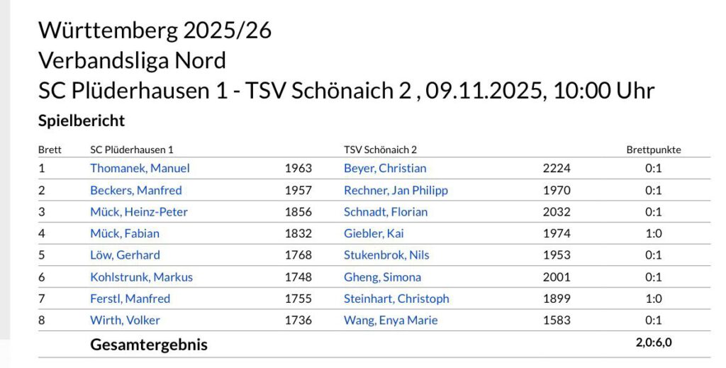
Task: Select the Wirth, Volker link
Action: (125, 320)
